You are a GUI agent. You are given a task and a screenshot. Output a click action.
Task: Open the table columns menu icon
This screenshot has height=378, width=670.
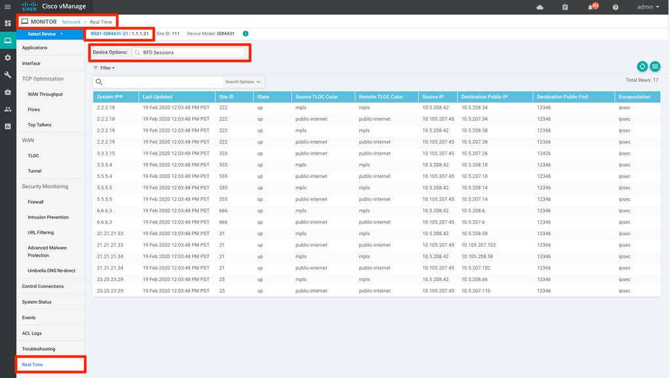pos(655,66)
